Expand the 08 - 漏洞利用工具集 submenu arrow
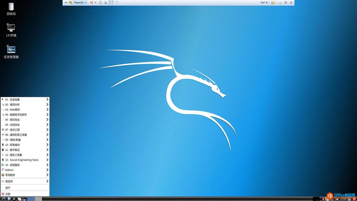The width and height of the screenshot is (357, 201). point(47,135)
